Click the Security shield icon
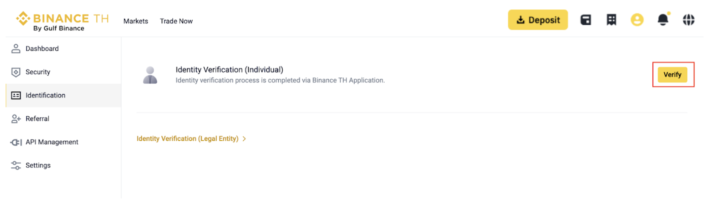This screenshot has height=200, width=709. pyautogui.click(x=16, y=72)
